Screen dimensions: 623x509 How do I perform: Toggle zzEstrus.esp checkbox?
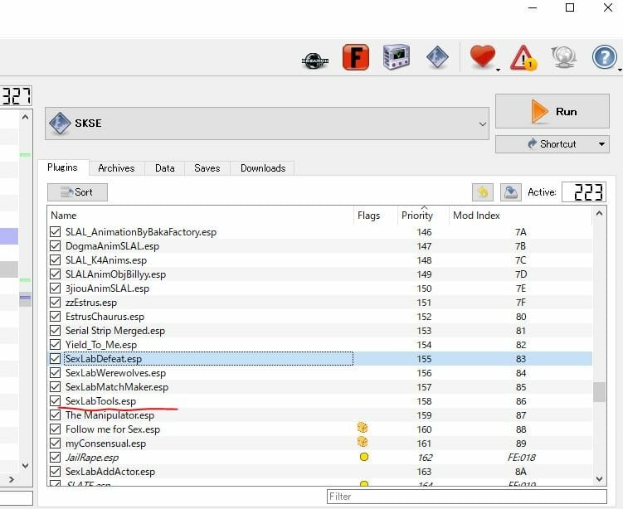56,303
